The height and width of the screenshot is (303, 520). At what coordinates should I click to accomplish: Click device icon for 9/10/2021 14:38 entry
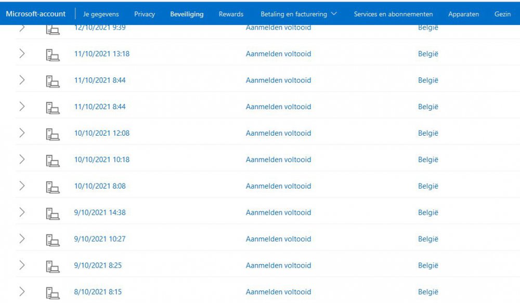[x=52, y=213]
